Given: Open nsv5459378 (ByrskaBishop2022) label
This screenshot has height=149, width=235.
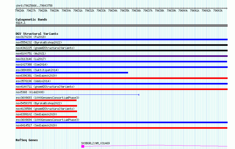Looking at the screenshot, I should tap(39, 103).
